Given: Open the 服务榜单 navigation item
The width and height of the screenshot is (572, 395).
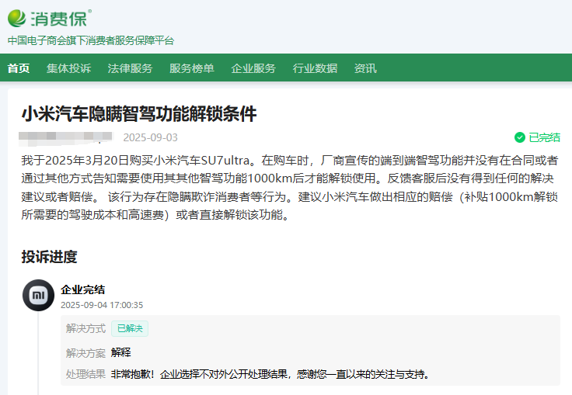Looking at the screenshot, I should point(192,68).
